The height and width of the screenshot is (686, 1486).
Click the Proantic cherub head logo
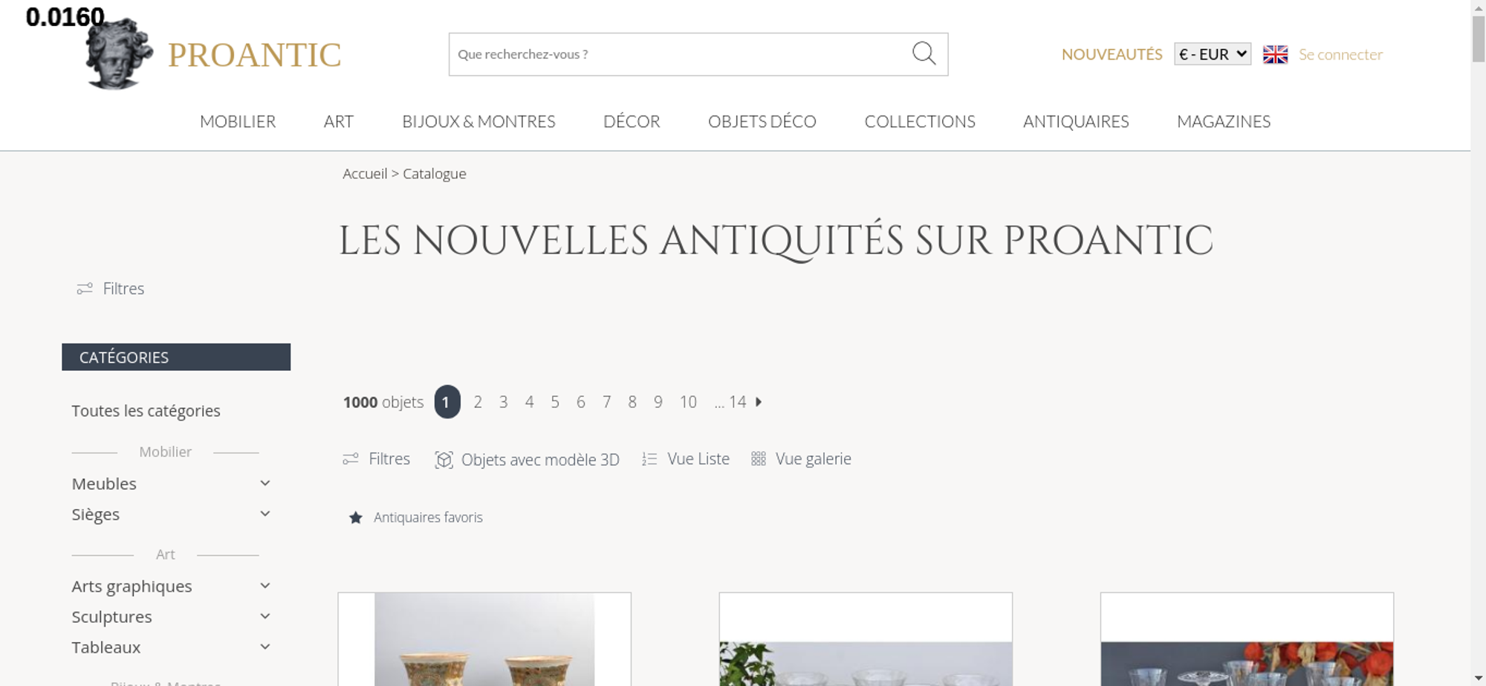[119, 54]
